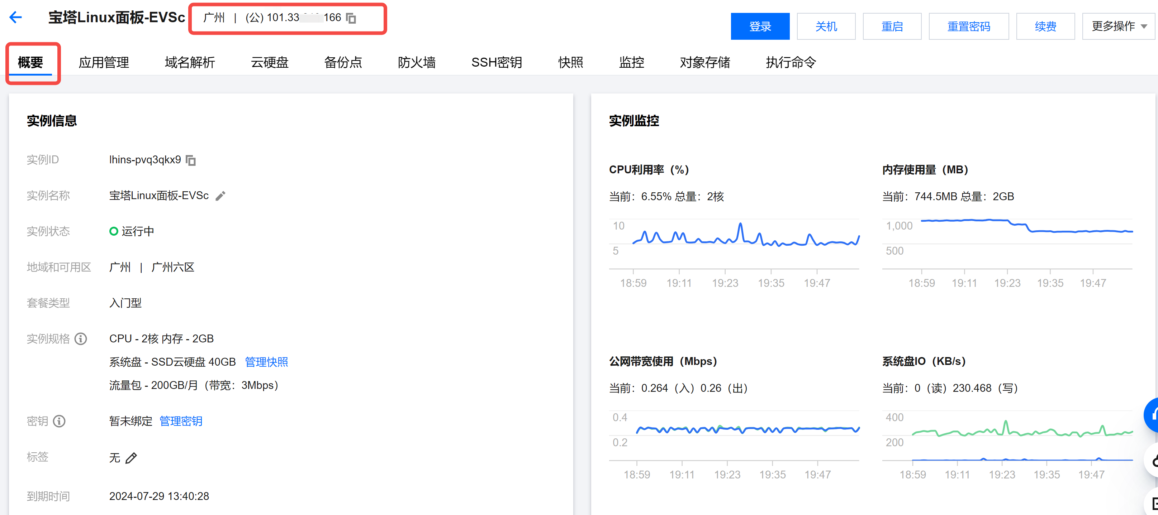Open the 管理快照 link
The height and width of the screenshot is (515, 1158).
pos(266,362)
